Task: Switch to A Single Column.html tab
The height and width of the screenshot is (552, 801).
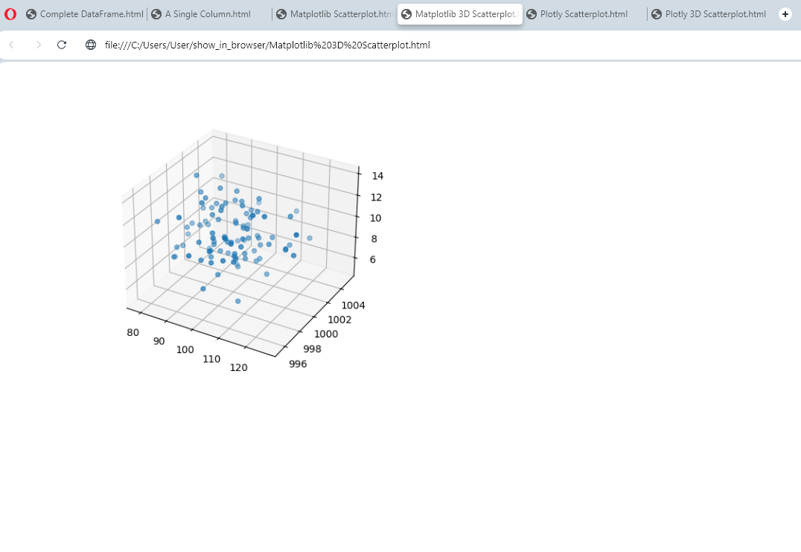Action: (x=209, y=14)
